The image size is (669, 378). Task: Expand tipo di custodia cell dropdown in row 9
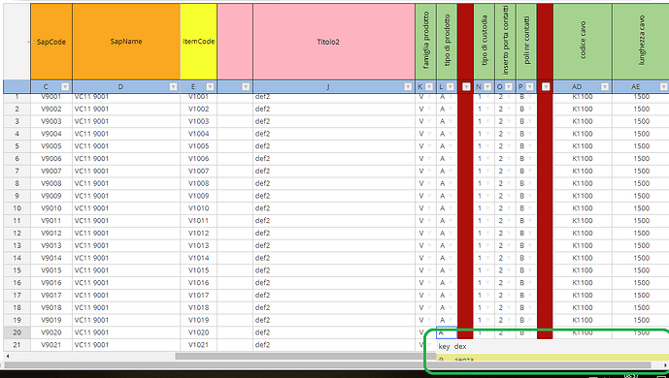(x=487, y=196)
